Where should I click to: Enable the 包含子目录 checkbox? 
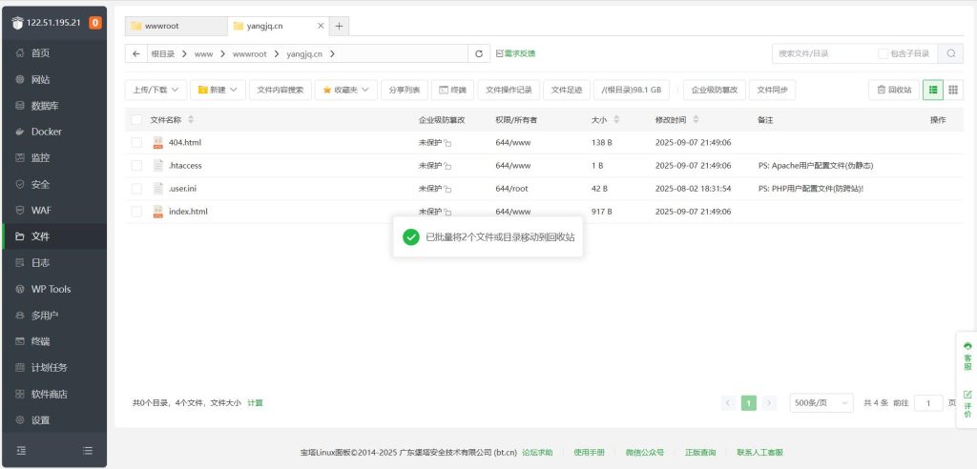pos(883,53)
